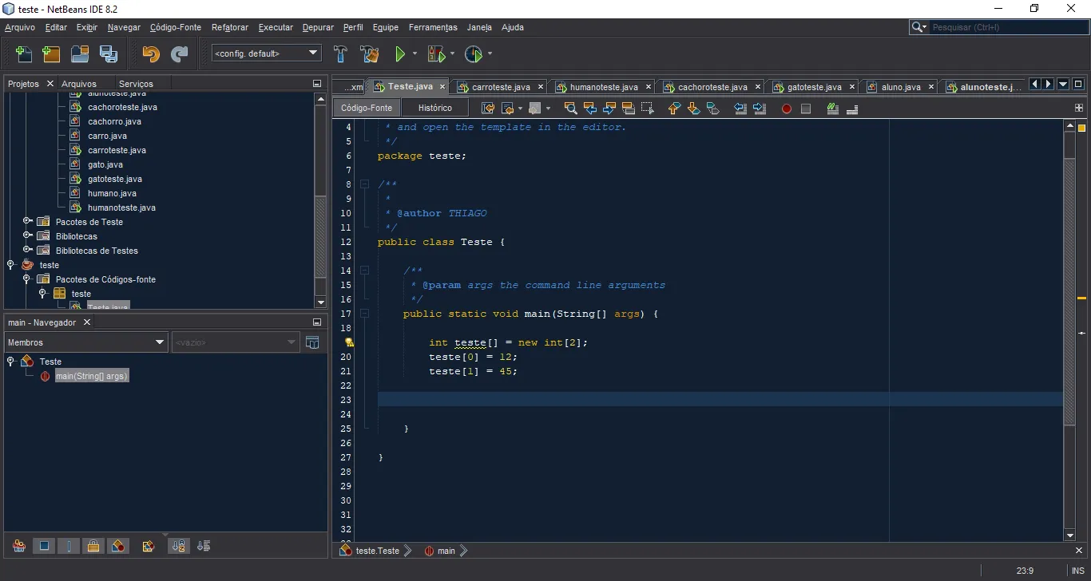
Task: Click the Debug Project icon
Action: tap(436, 54)
